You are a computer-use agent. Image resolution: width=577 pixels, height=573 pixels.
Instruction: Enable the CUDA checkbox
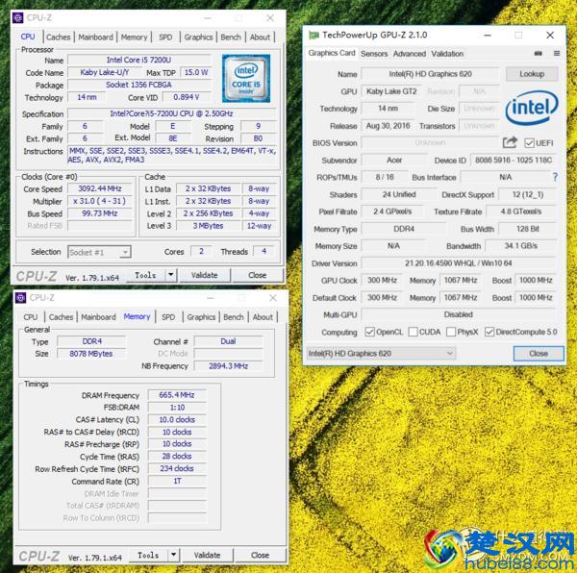(414, 332)
